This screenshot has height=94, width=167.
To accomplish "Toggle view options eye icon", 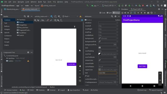I will (x=35, y=20).
